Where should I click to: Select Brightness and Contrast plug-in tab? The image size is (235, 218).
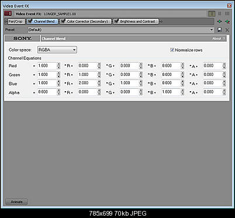pyautogui.click(x=136, y=22)
